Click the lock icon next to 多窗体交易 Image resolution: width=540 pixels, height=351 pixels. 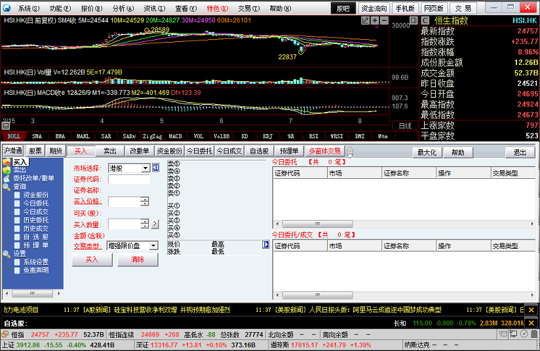click(x=350, y=152)
